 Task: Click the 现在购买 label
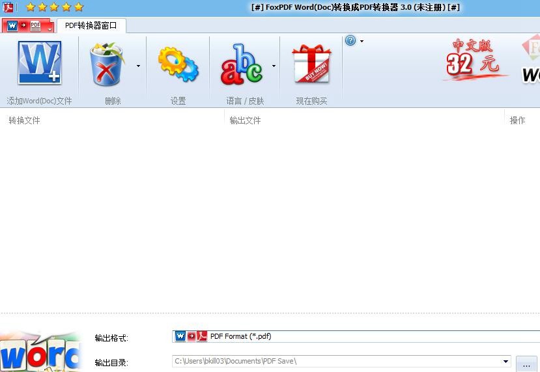click(x=311, y=101)
